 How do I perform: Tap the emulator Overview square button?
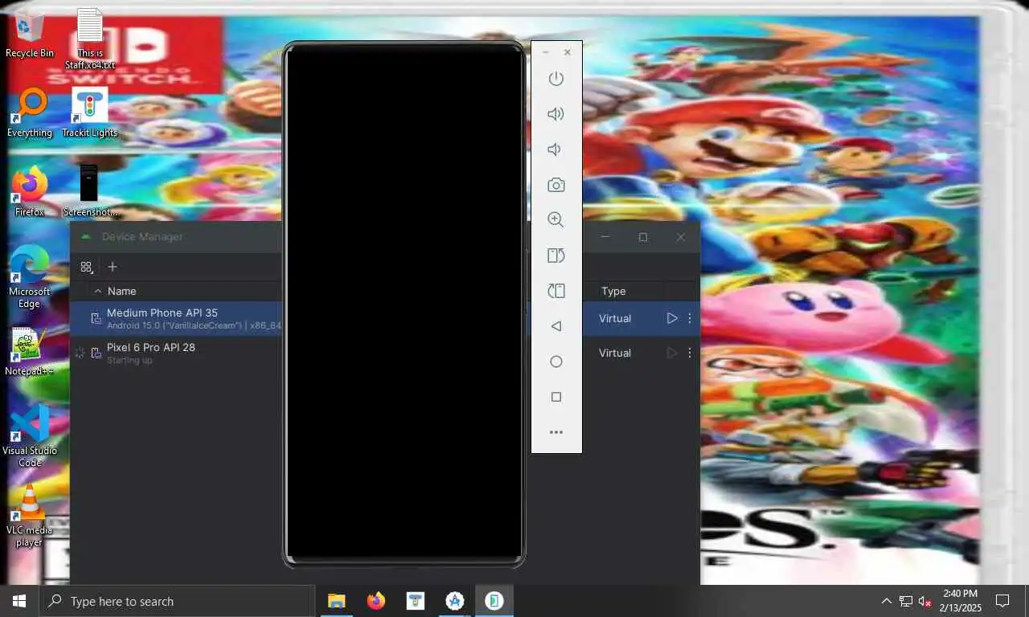pos(555,397)
